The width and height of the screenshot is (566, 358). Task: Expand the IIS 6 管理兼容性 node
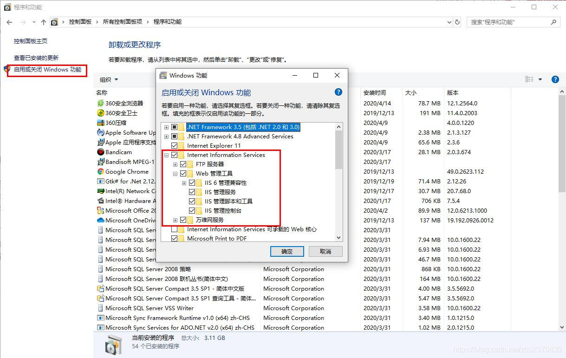(184, 182)
